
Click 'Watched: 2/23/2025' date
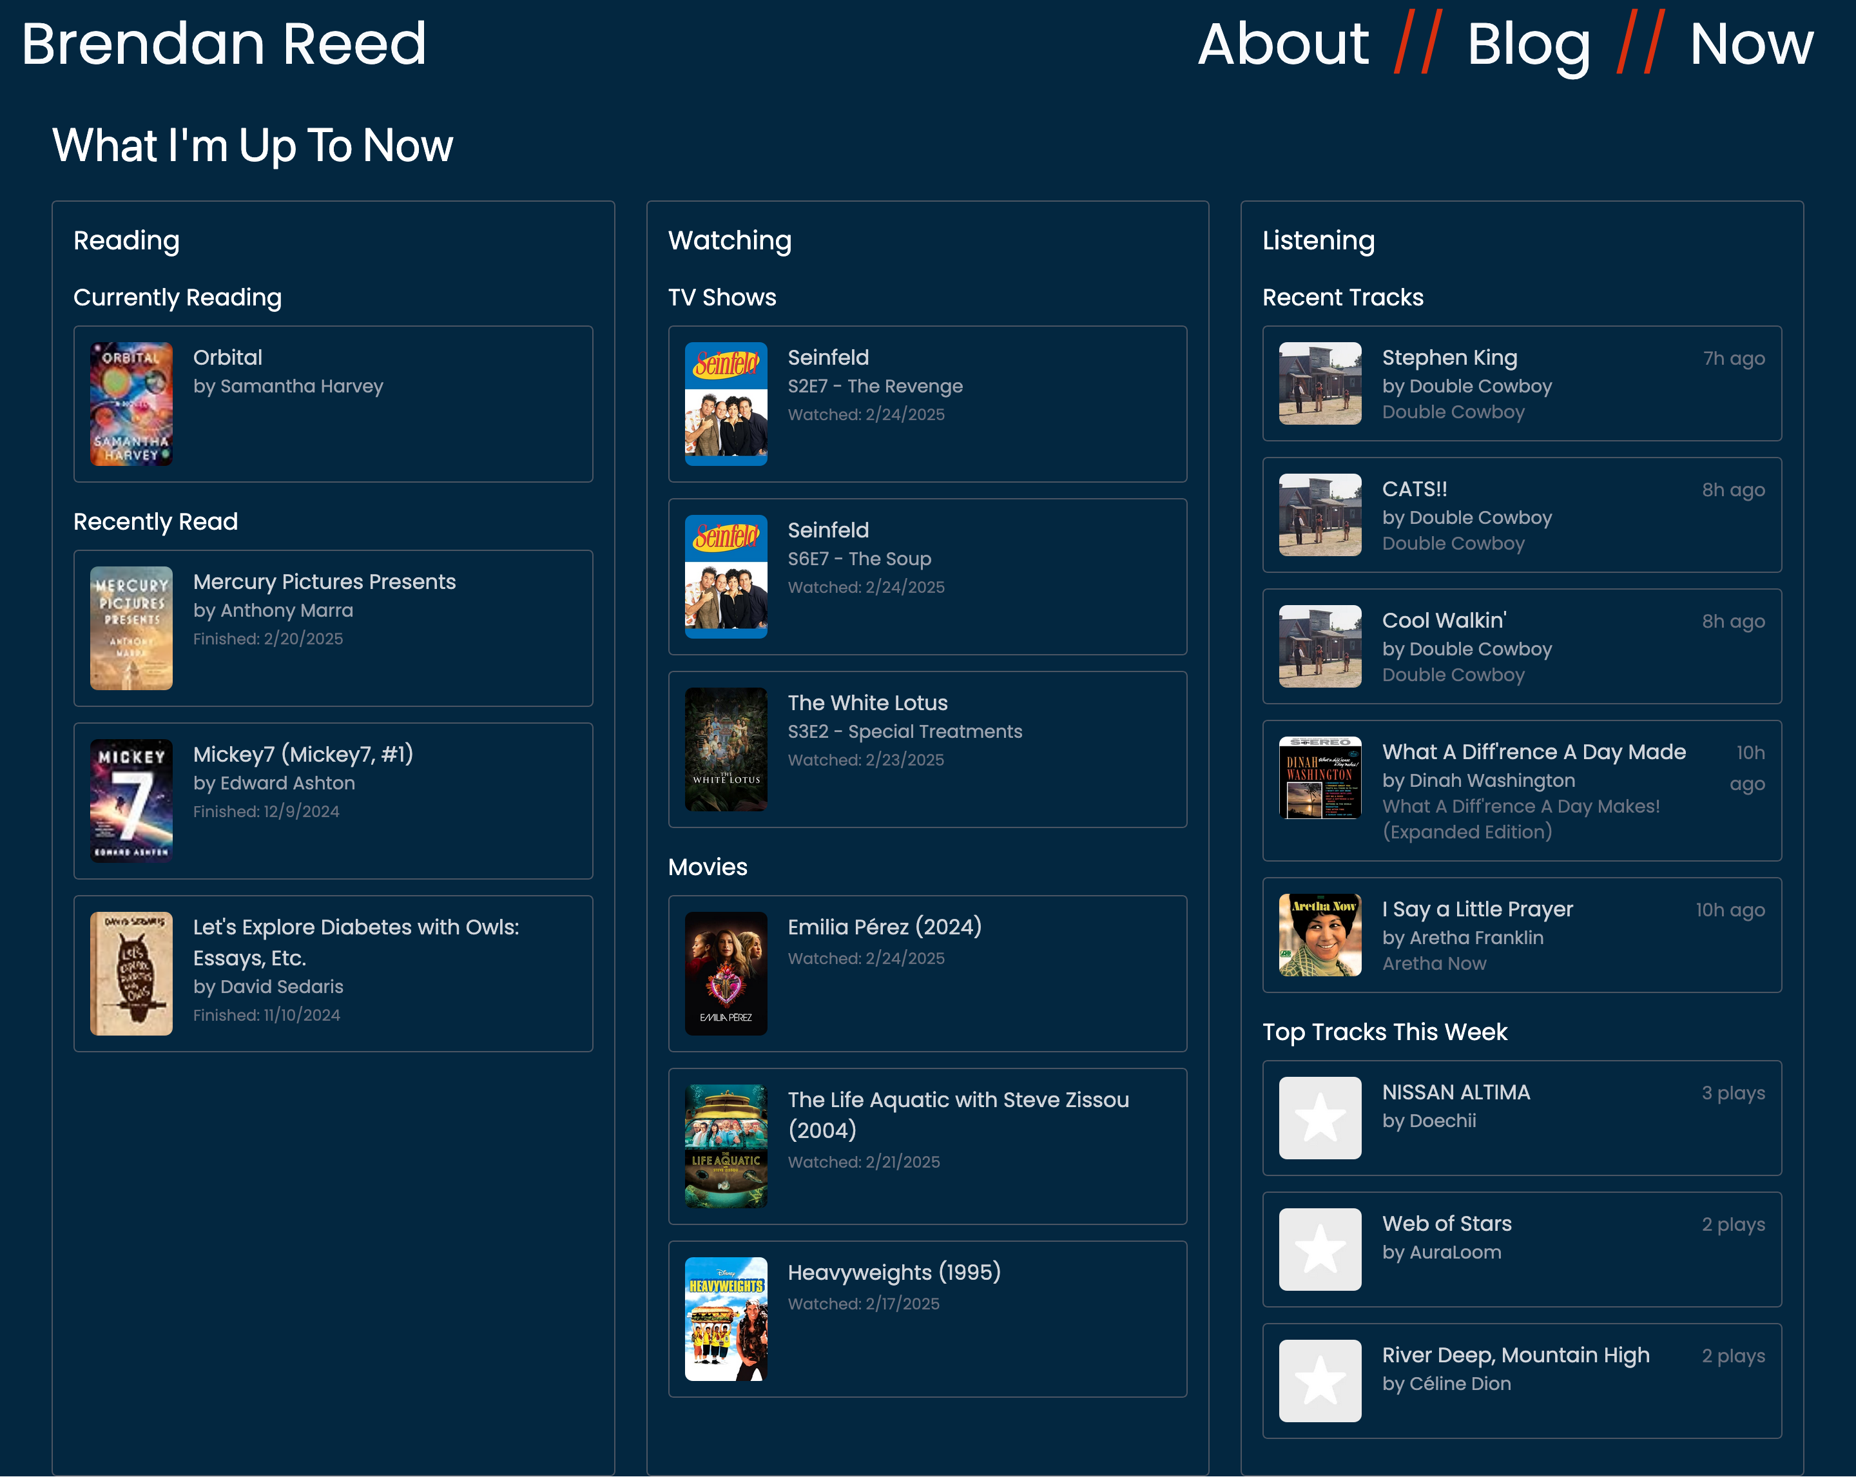pyautogui.click(x=866, y=760)
